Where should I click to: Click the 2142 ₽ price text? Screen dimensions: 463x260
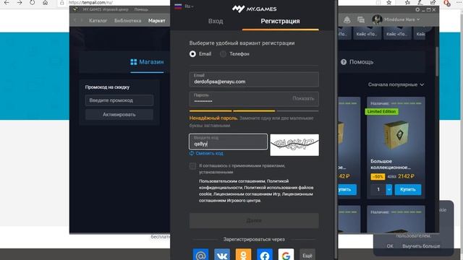(x=406, y=176)
